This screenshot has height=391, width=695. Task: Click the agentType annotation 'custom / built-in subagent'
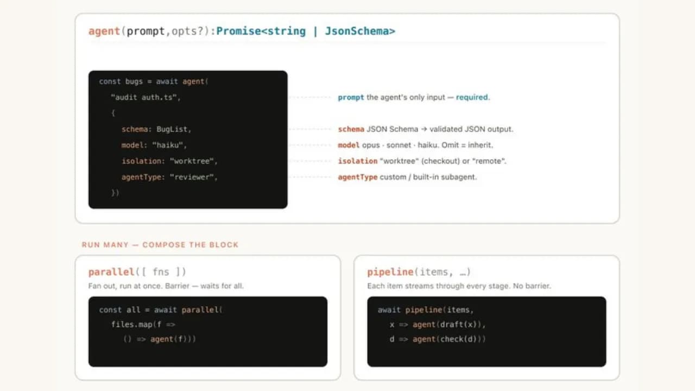click(428, 177)
